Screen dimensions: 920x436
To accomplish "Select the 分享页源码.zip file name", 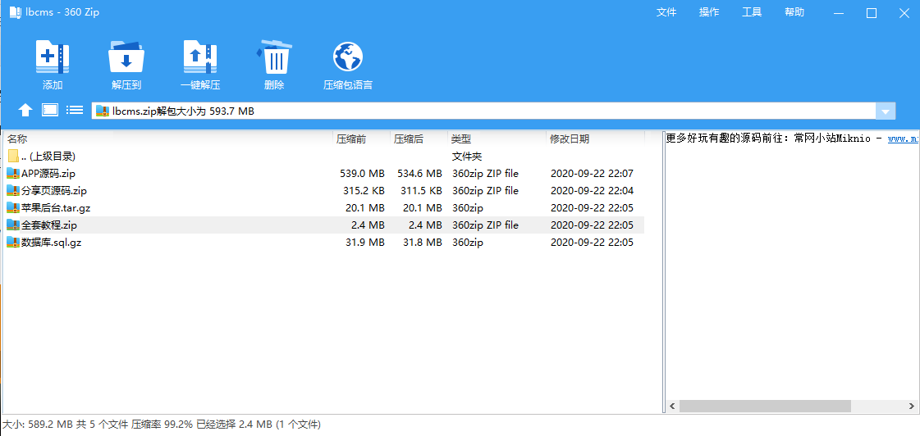I will click(54, 190).
